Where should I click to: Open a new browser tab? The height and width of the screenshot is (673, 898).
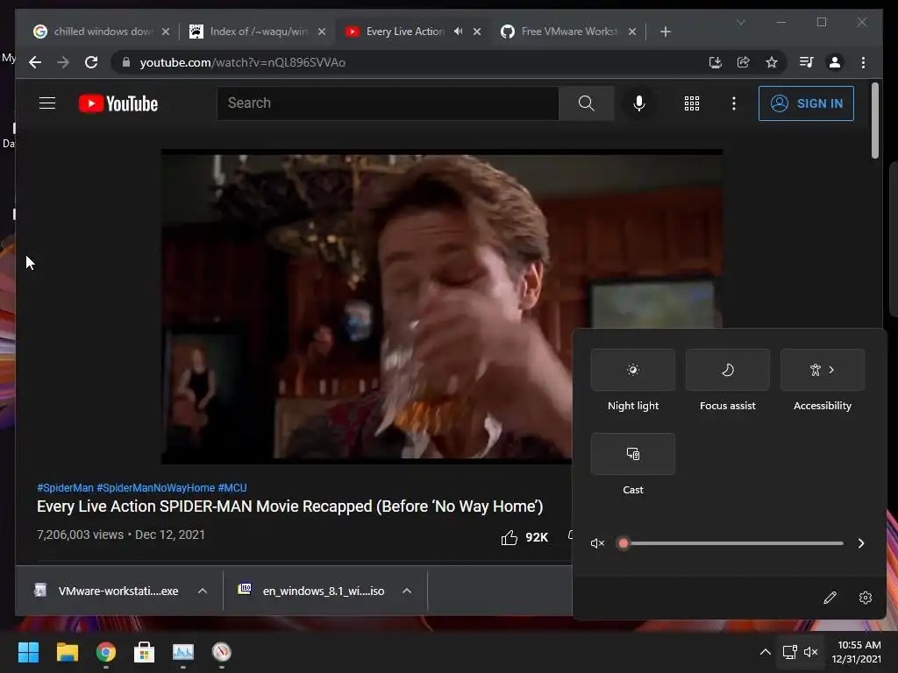click(x=665, y=32)
